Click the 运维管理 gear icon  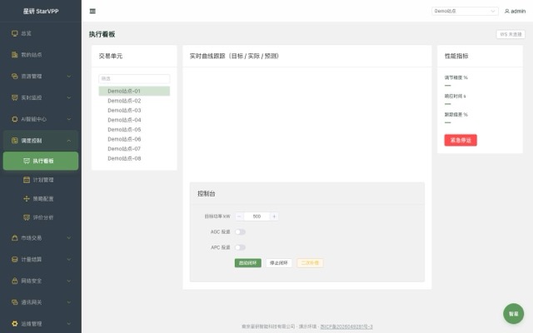click(x=15, y=324)
